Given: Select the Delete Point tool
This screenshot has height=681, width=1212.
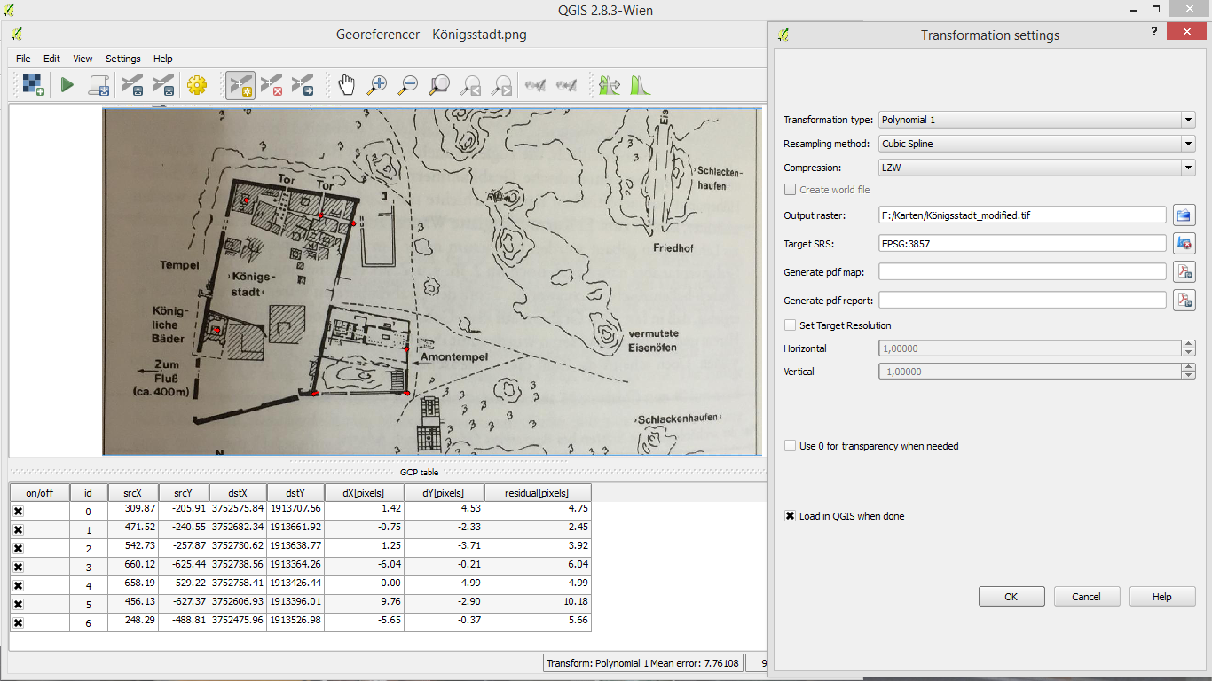Looking at the screenshot, I should (272, 85).
